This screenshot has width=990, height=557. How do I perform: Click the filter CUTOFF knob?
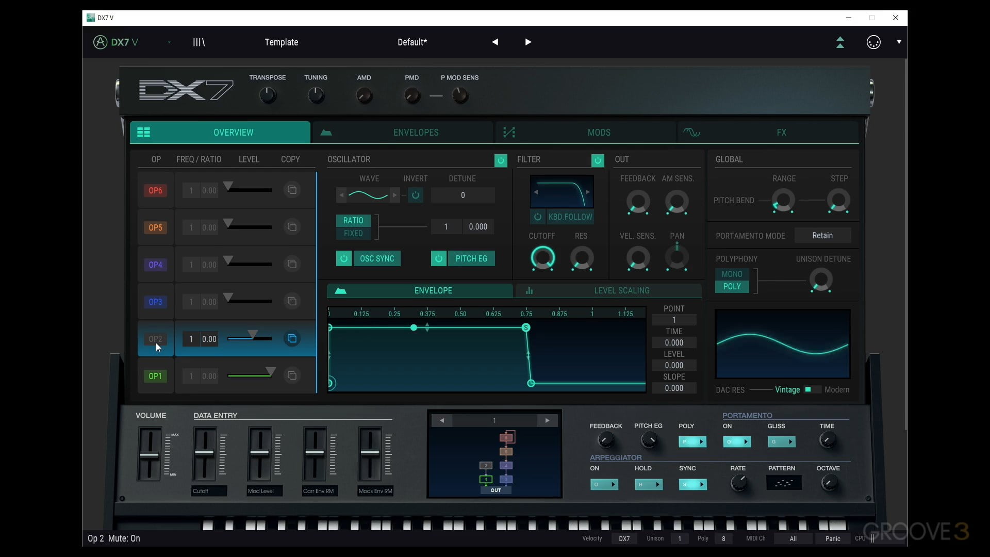(x=542, y=258)
